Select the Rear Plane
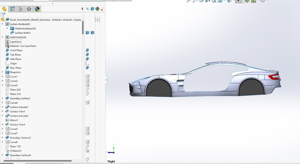 click(x=16, y=68)
